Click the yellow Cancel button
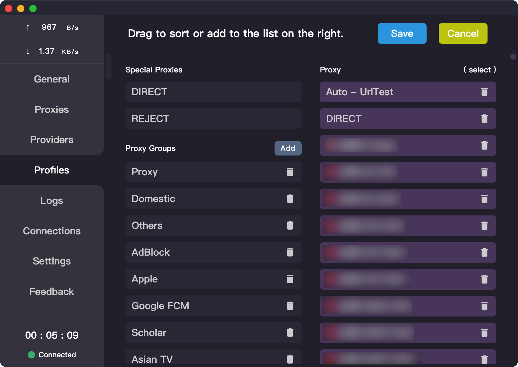Viewport: 518px width, 367px height. 463,33
